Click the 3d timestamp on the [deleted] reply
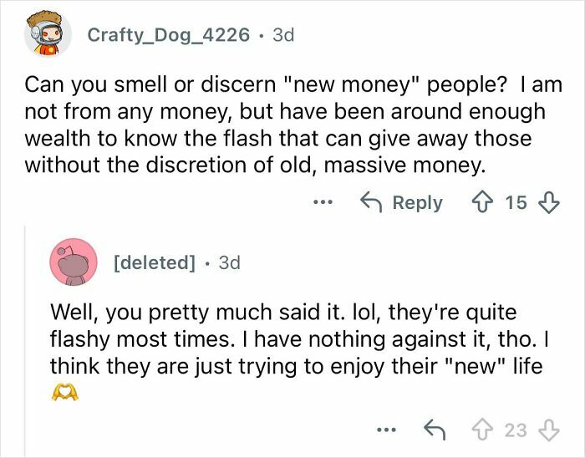 228,262
